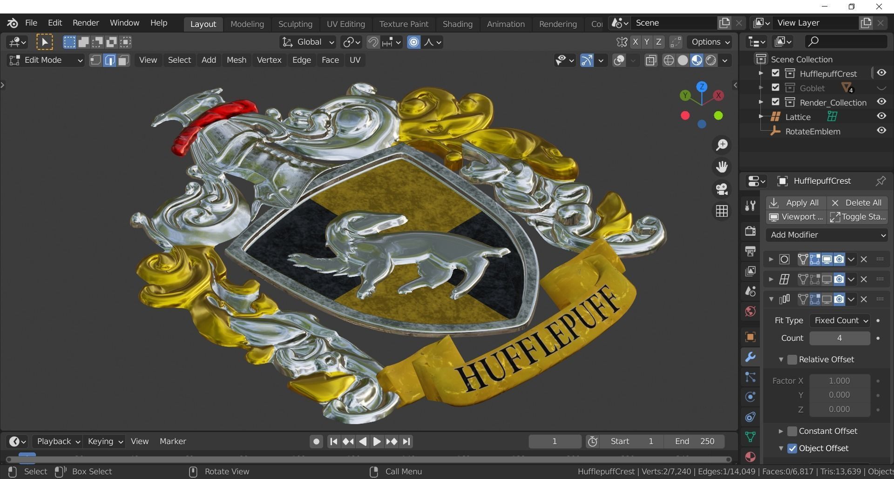Toggle HufflepuffCrest collection checkbox
The width and height of the screenshot is (894, 479).
[775, 73]
